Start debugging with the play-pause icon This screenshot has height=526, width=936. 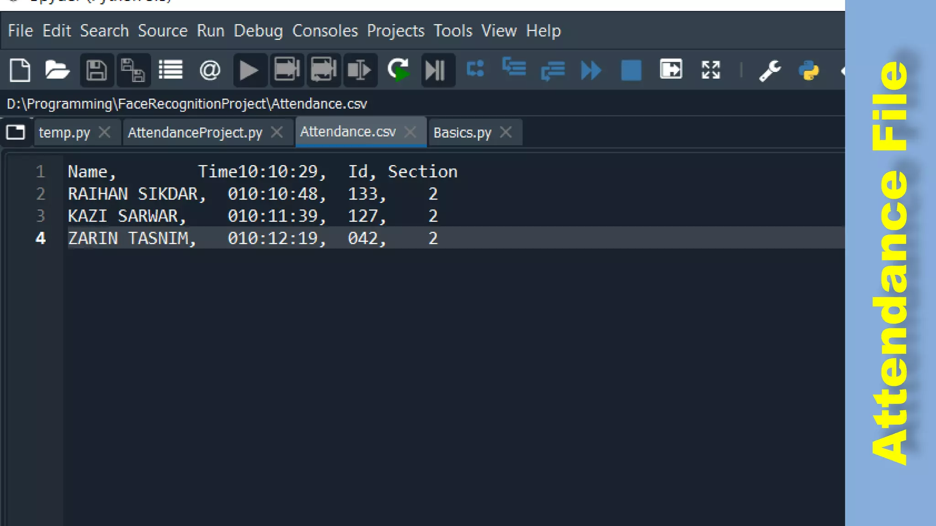pos(438,70)
